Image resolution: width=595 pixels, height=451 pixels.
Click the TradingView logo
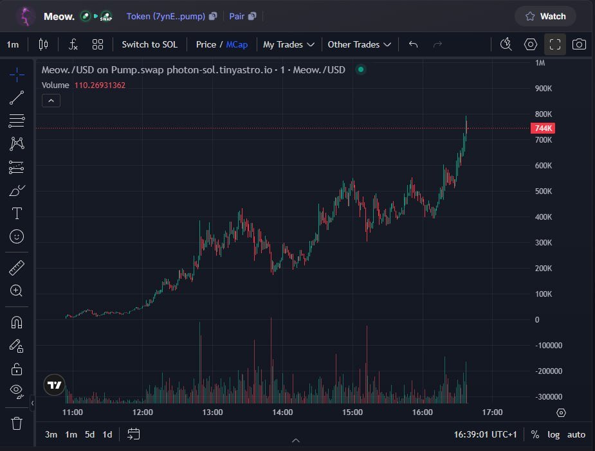click(54, 385)
